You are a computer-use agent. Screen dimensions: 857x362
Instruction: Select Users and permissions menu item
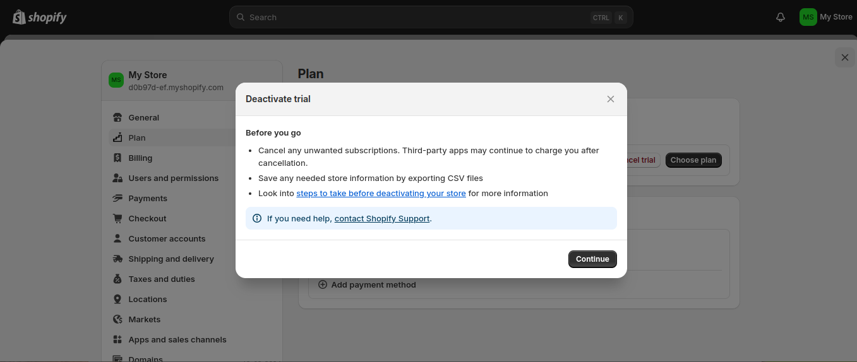click(x=173, y=178)
